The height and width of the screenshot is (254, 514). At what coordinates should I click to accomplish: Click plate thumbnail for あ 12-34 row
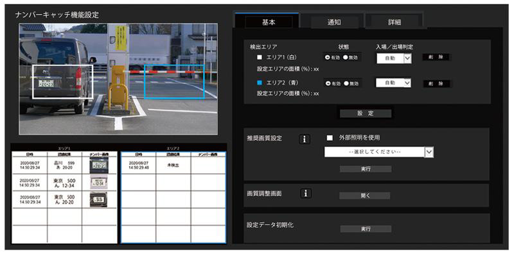[99, 182]
